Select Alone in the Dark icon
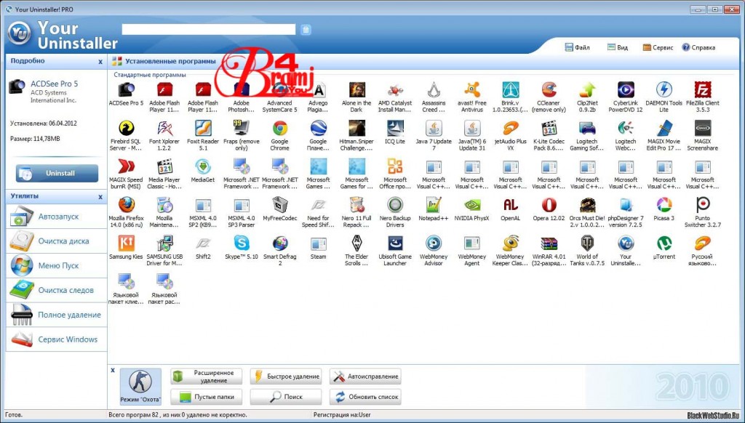 [356, 89]
